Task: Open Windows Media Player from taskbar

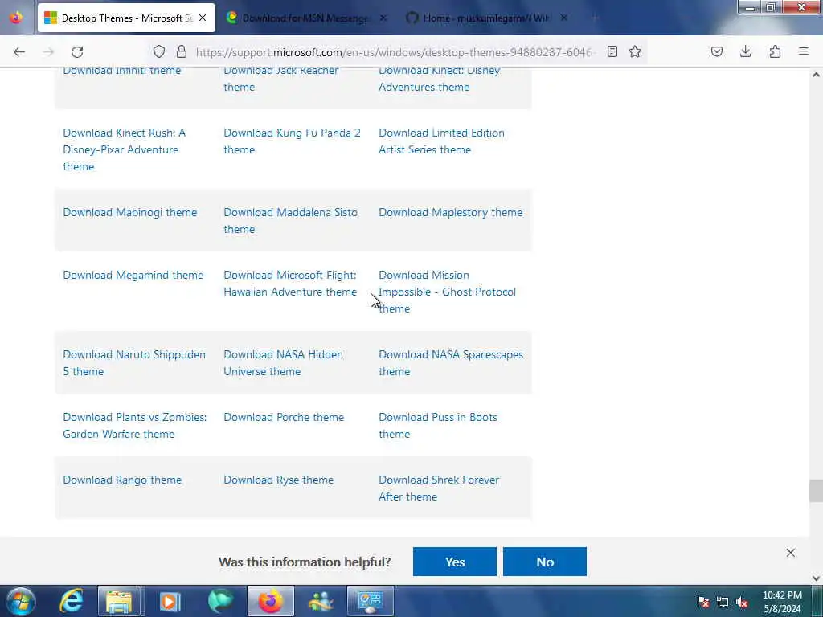Action: coord(170,601)
